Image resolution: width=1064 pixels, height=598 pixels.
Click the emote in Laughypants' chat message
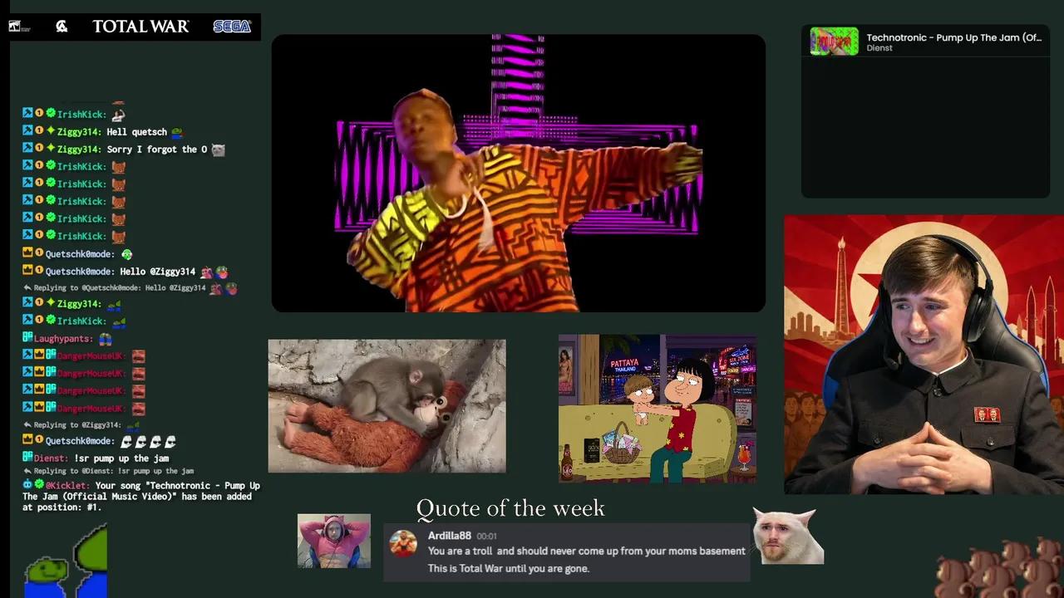[106, 339]
